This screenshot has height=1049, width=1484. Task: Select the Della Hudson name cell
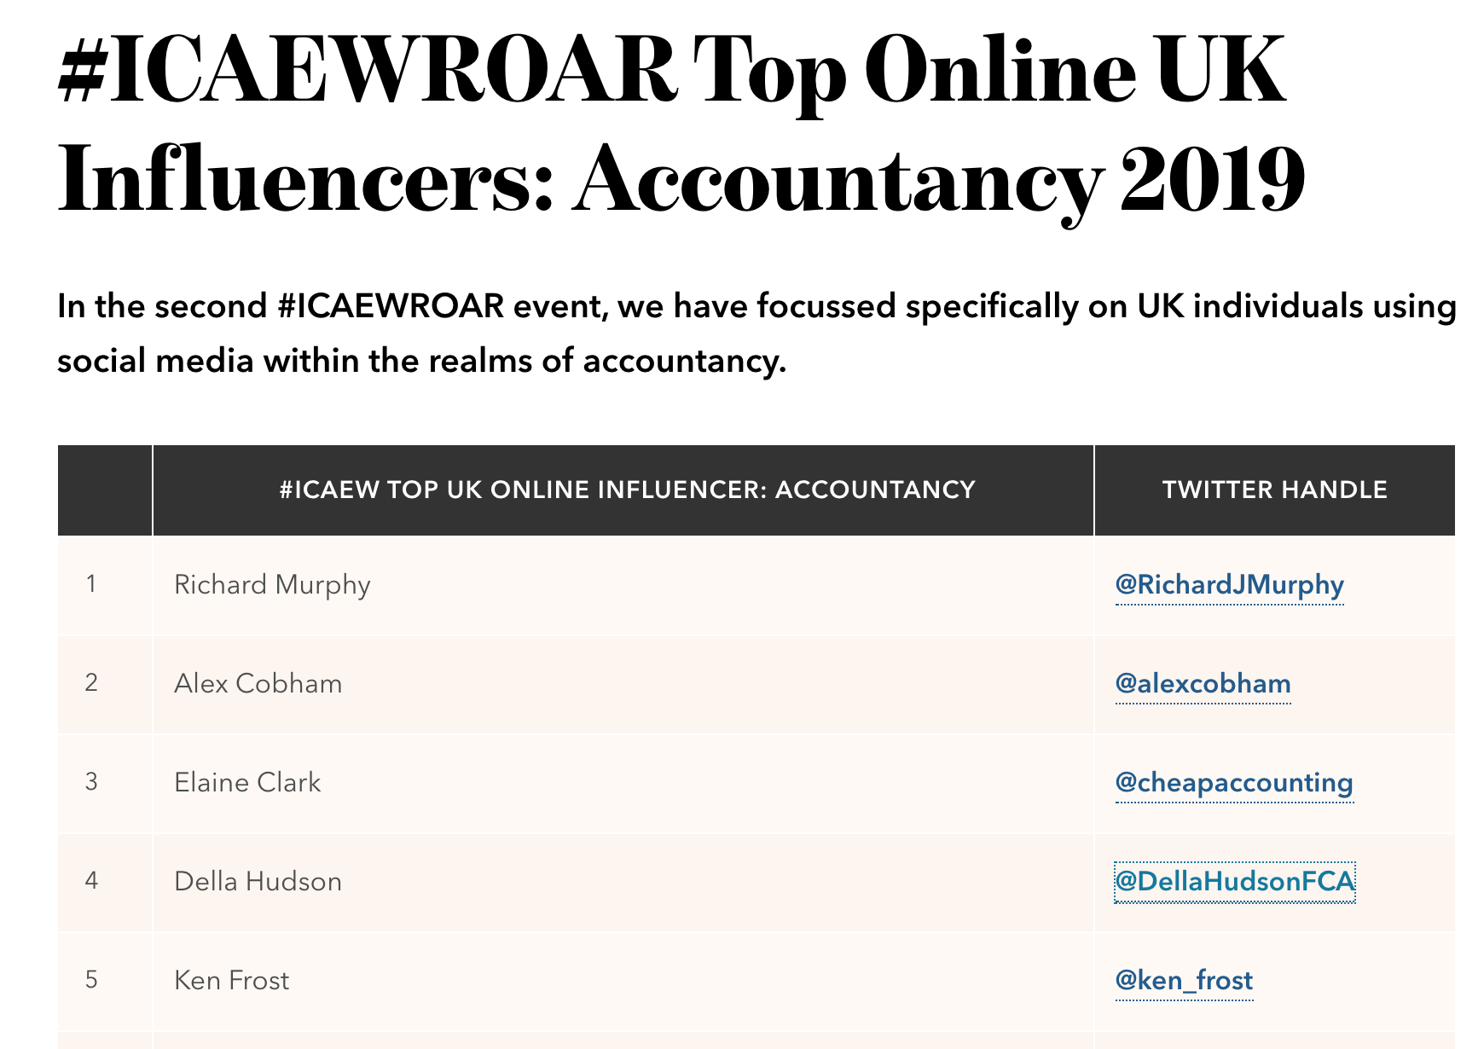pos(258,882)
